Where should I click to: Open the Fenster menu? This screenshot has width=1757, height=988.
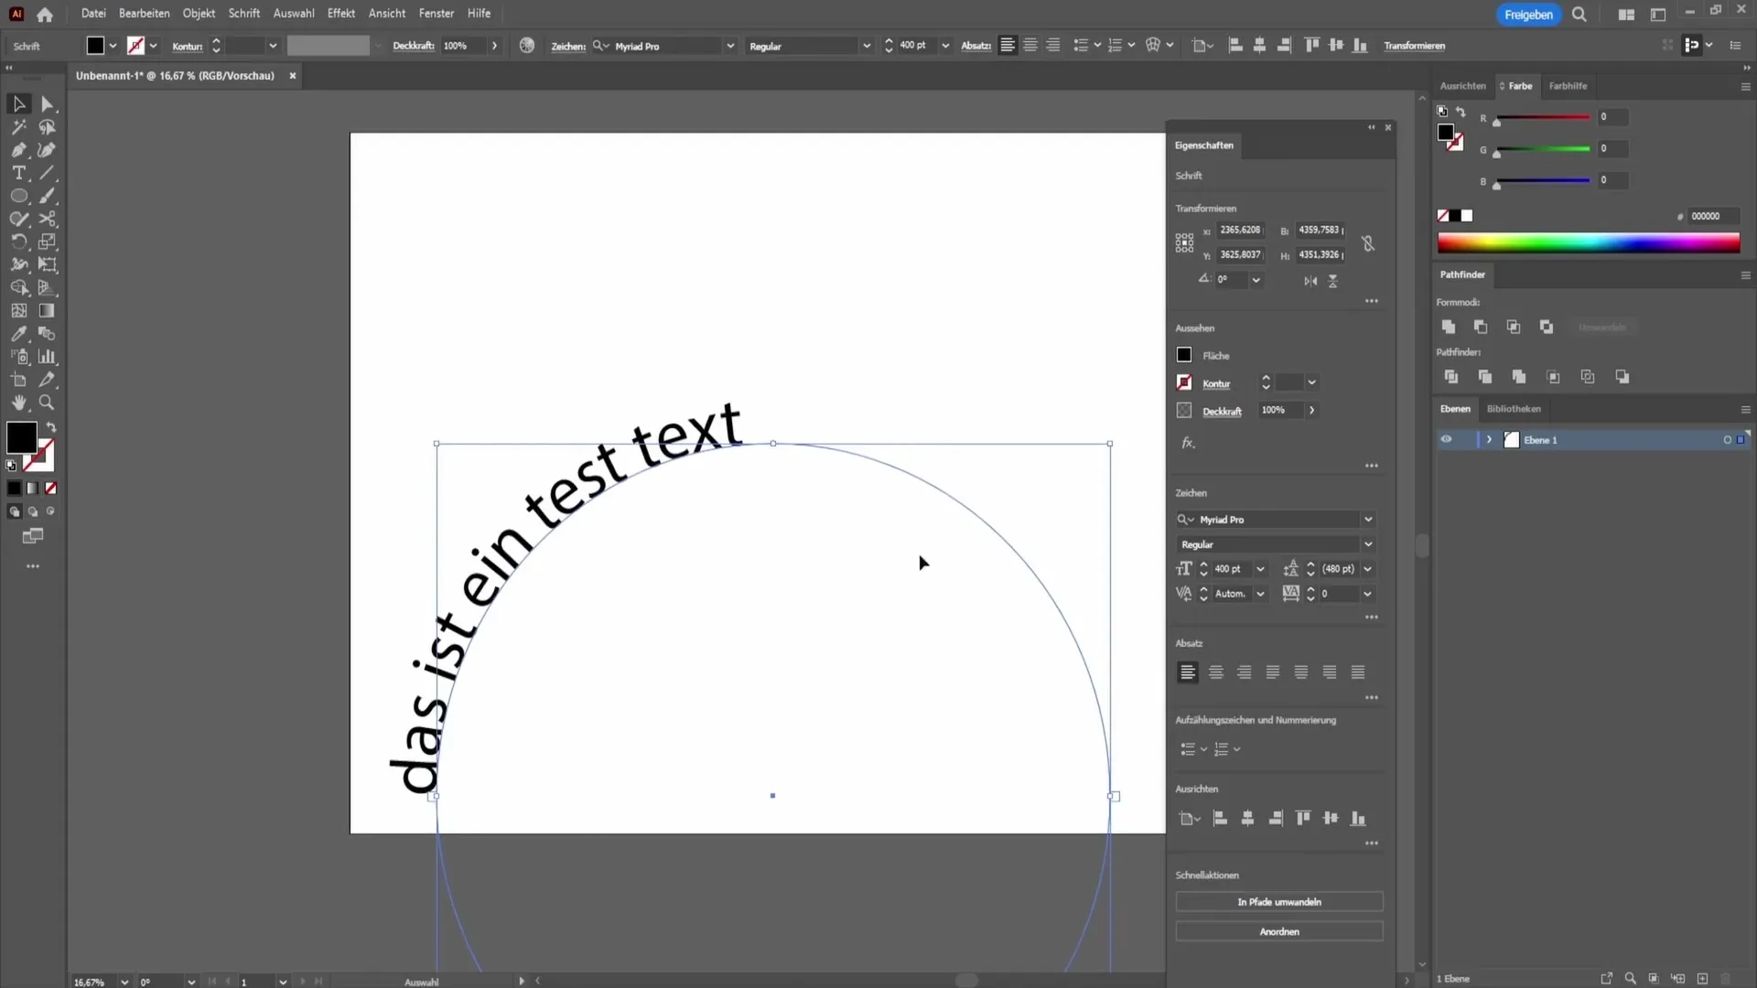click(x=437, y=14)
